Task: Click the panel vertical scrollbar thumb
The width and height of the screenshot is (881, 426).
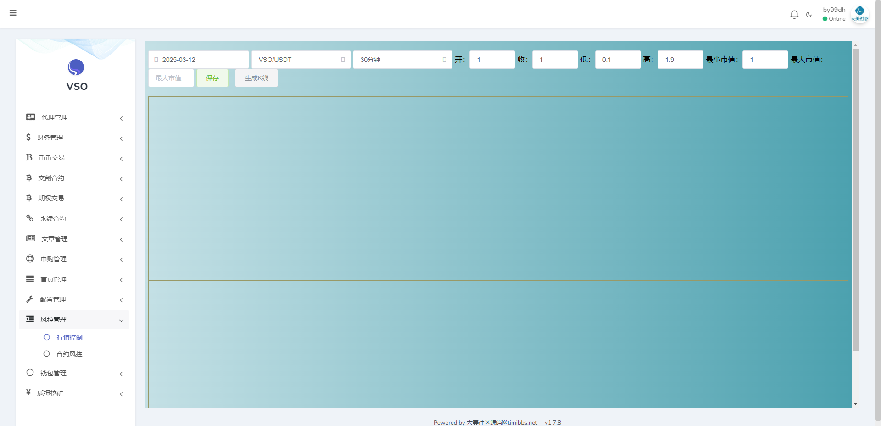Action: [x=855, y=200]
